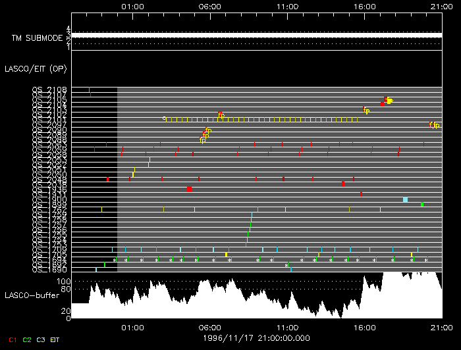
Task: Click the 06:00 tick on top axis
Action: coord(210,5)
